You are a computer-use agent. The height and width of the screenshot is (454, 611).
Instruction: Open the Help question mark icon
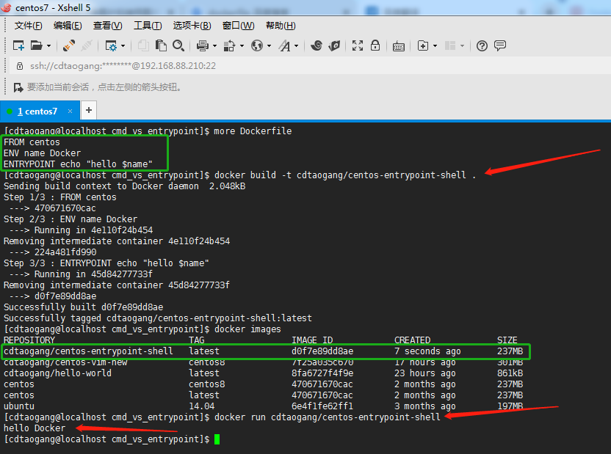click(x=482, y=46)
